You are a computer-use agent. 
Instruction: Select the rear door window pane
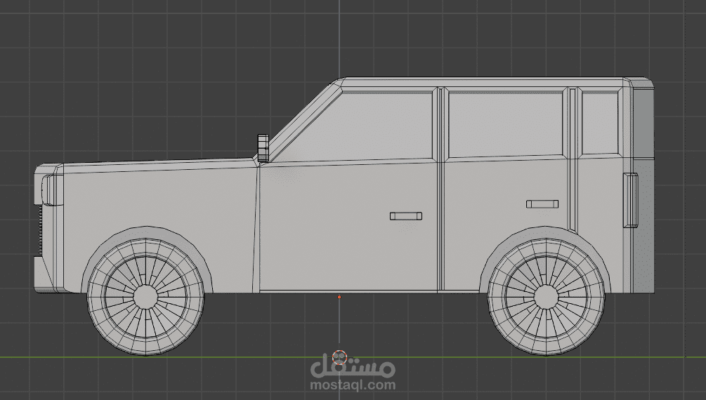[506, 124]
